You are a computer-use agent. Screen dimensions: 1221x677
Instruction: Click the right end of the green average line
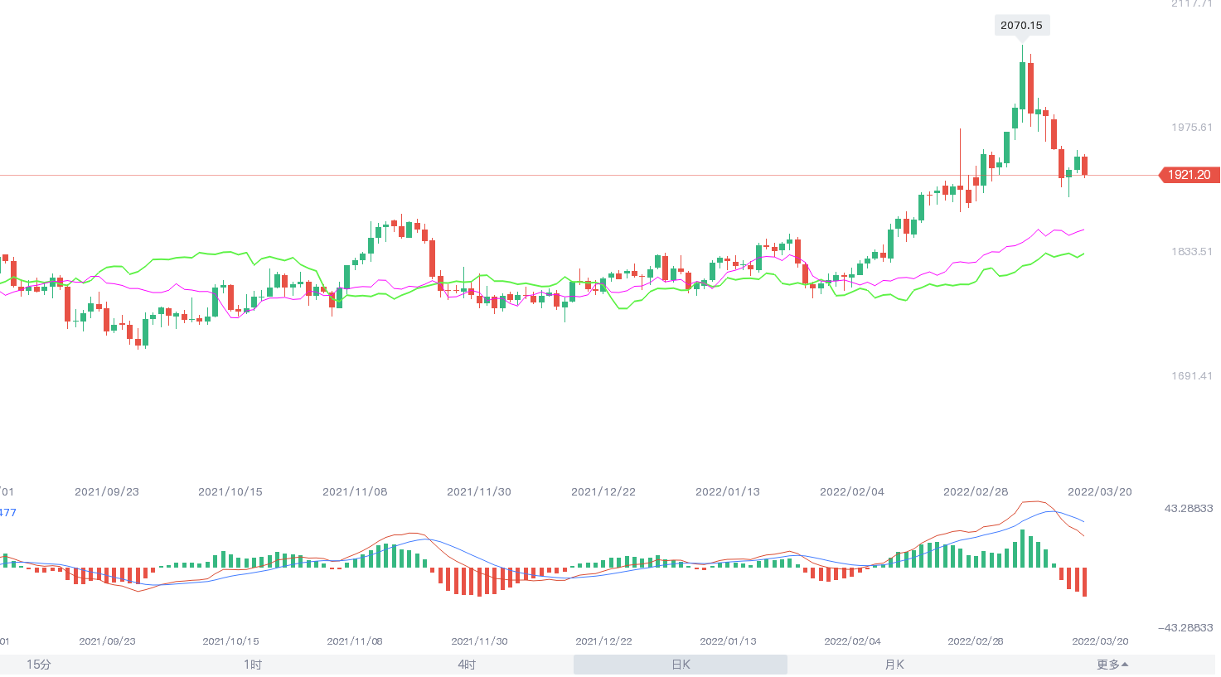click(x=1083, y=254)
